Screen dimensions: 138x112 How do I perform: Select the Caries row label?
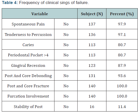28,45
